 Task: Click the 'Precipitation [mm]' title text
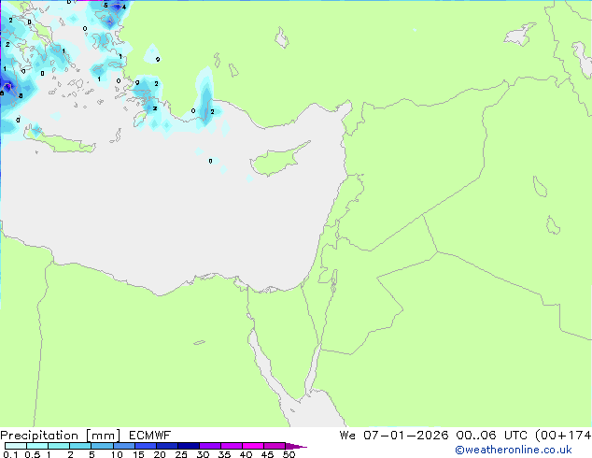click(61, 436)
